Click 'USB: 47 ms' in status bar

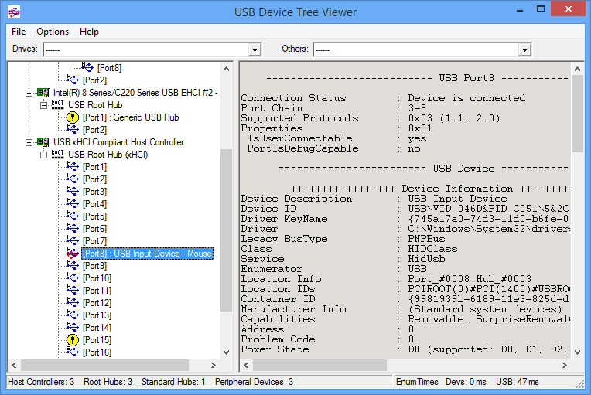pos(517,382)
